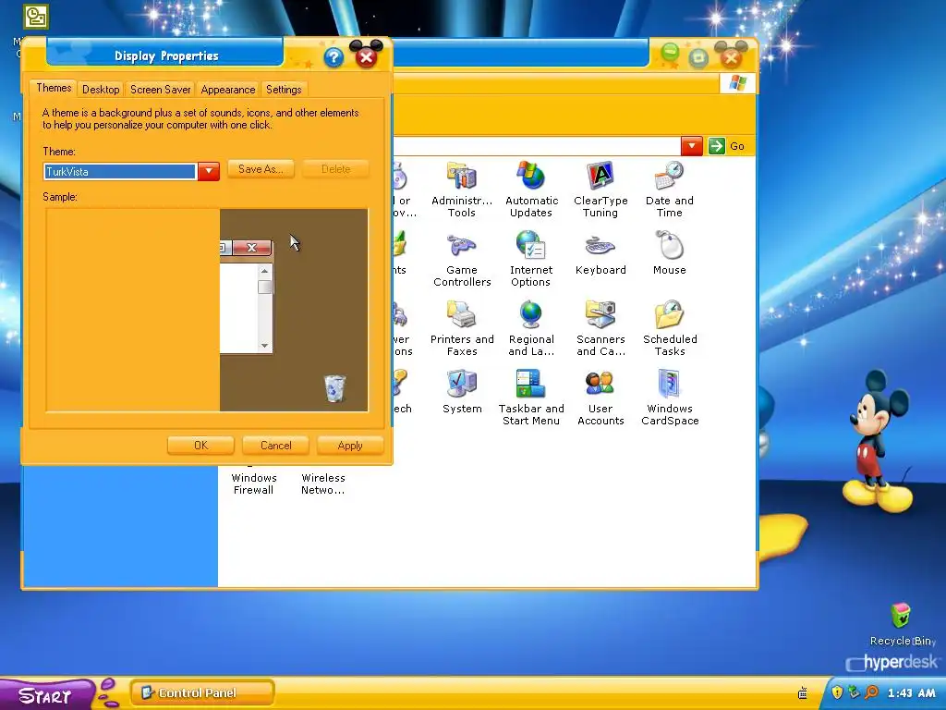The image size is (946, 710).
Task: Open Regional and Language icon
Action: 531,314
